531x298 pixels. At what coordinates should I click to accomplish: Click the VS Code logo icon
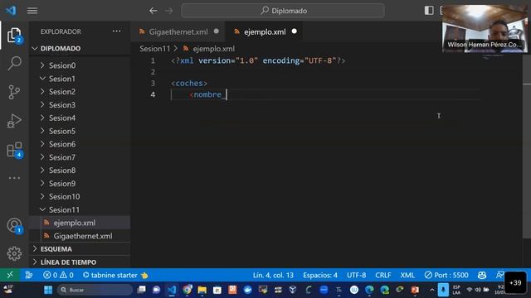[11, 11]
